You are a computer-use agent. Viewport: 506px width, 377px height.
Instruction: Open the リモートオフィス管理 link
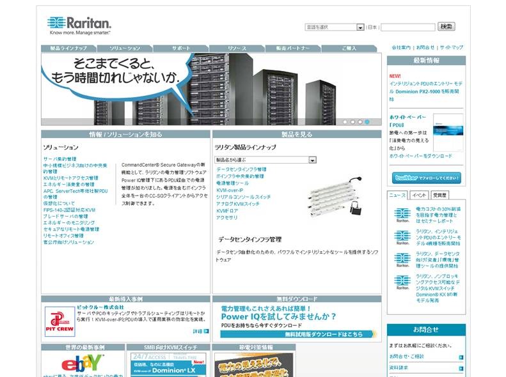[63, 236]
